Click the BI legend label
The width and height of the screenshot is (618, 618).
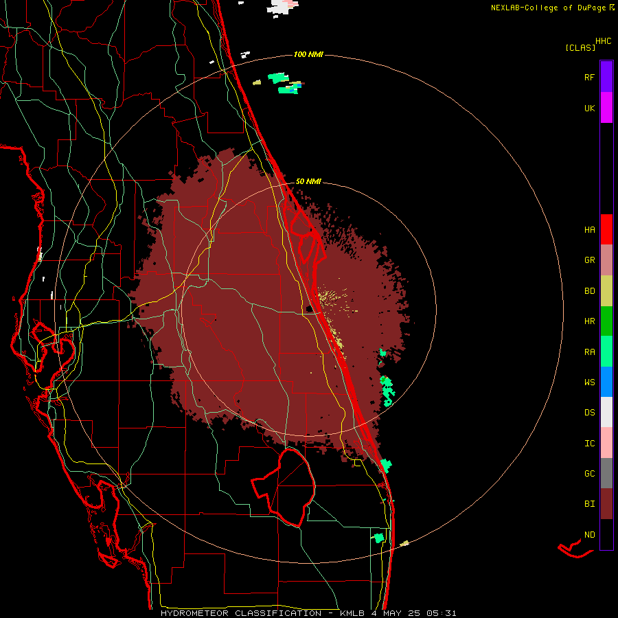pos(589,504)
